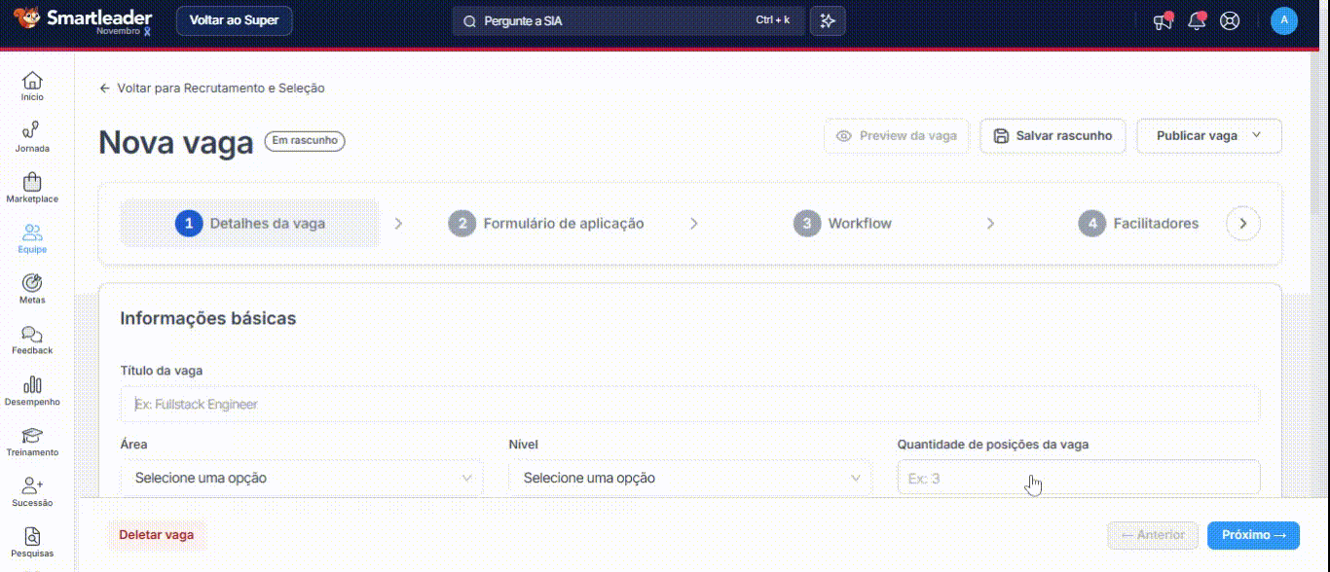Click the SIA sparkle AI button
The image size is (1330, 572).
[828, 21]
